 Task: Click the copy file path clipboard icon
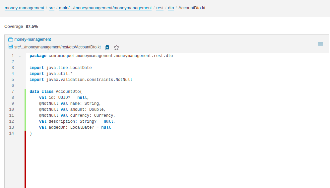click(x=107, y=47)
